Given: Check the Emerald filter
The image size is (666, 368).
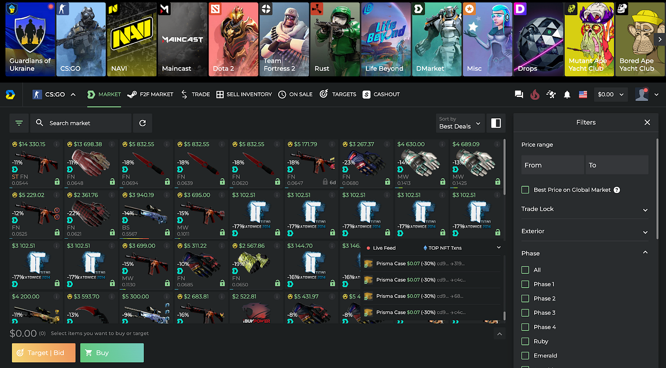Looking at the screenshot, I should click(525, 355).
